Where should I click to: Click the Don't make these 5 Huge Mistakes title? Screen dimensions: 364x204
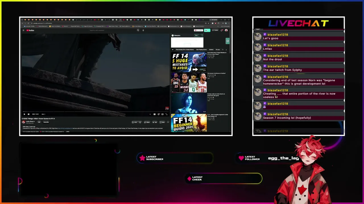point(217,53)
